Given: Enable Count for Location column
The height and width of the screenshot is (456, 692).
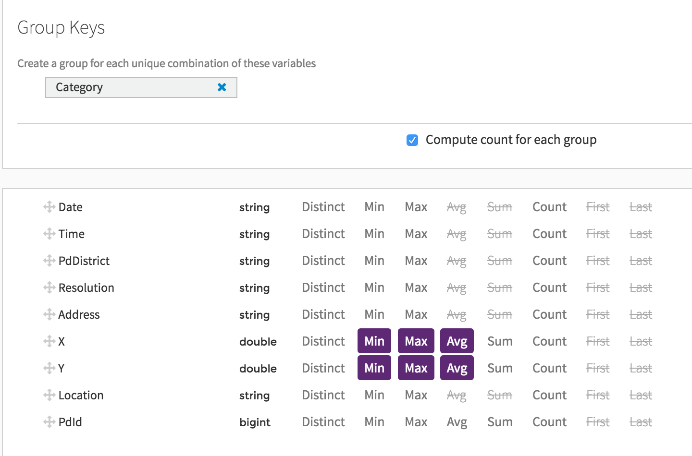Looking at the screenshot, I should click(x=550, y=395).
